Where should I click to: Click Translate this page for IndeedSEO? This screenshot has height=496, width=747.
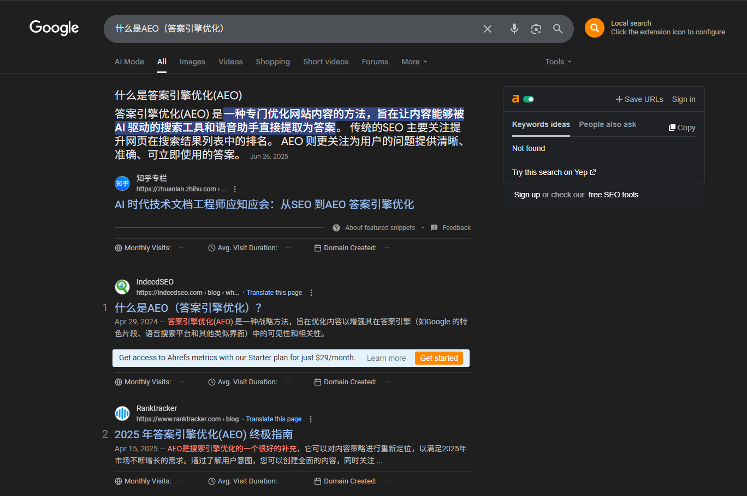tap(274, 293)
